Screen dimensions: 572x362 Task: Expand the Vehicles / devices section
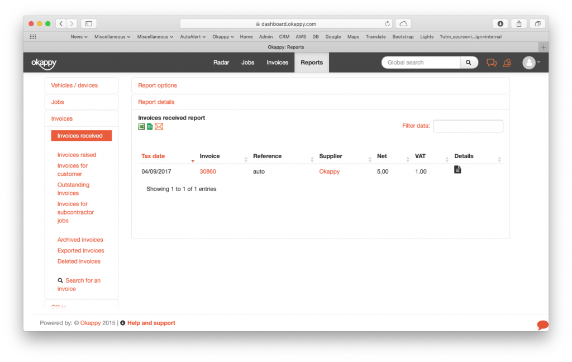coord(74,85)
